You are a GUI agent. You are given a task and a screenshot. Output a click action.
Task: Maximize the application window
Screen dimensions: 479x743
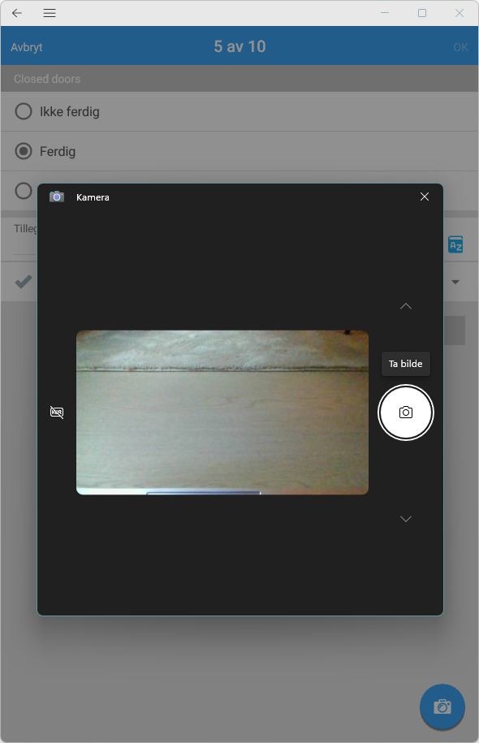coord(422,13)
